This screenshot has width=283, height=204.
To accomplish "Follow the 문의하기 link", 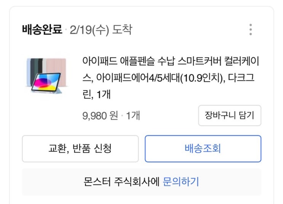I will 181,182.
